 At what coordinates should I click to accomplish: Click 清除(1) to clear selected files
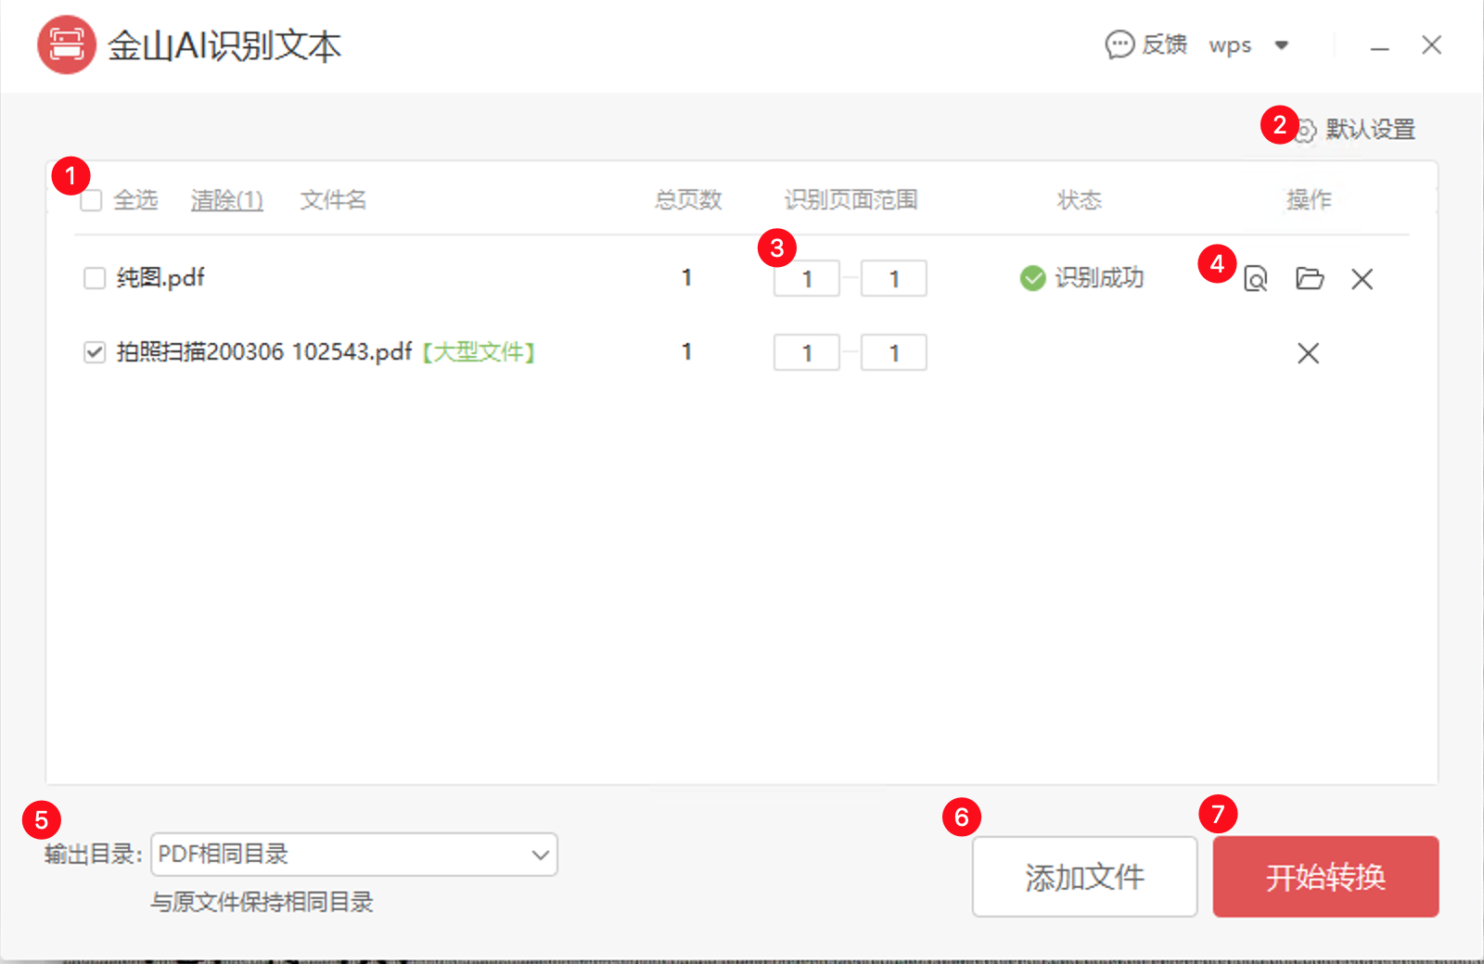tap(226, 200)
